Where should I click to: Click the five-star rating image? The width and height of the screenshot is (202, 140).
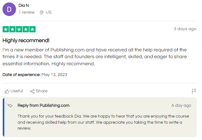[x=19, y=29]
